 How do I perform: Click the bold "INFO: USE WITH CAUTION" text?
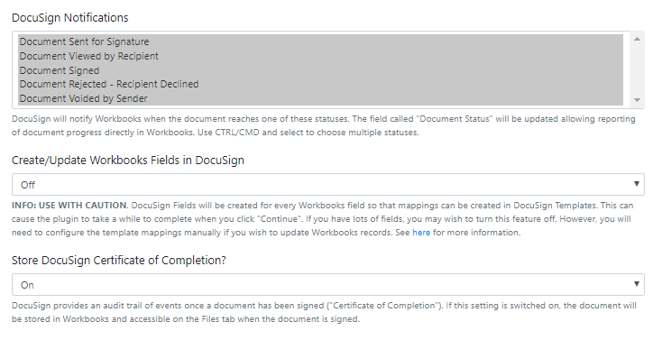click(69, 206)
